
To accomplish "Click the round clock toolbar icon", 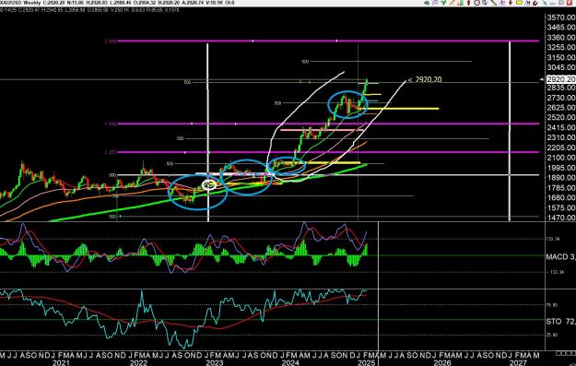I will pos(476,3).
